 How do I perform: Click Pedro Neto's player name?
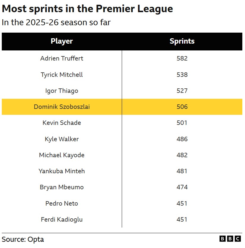[x=62, y=204]
